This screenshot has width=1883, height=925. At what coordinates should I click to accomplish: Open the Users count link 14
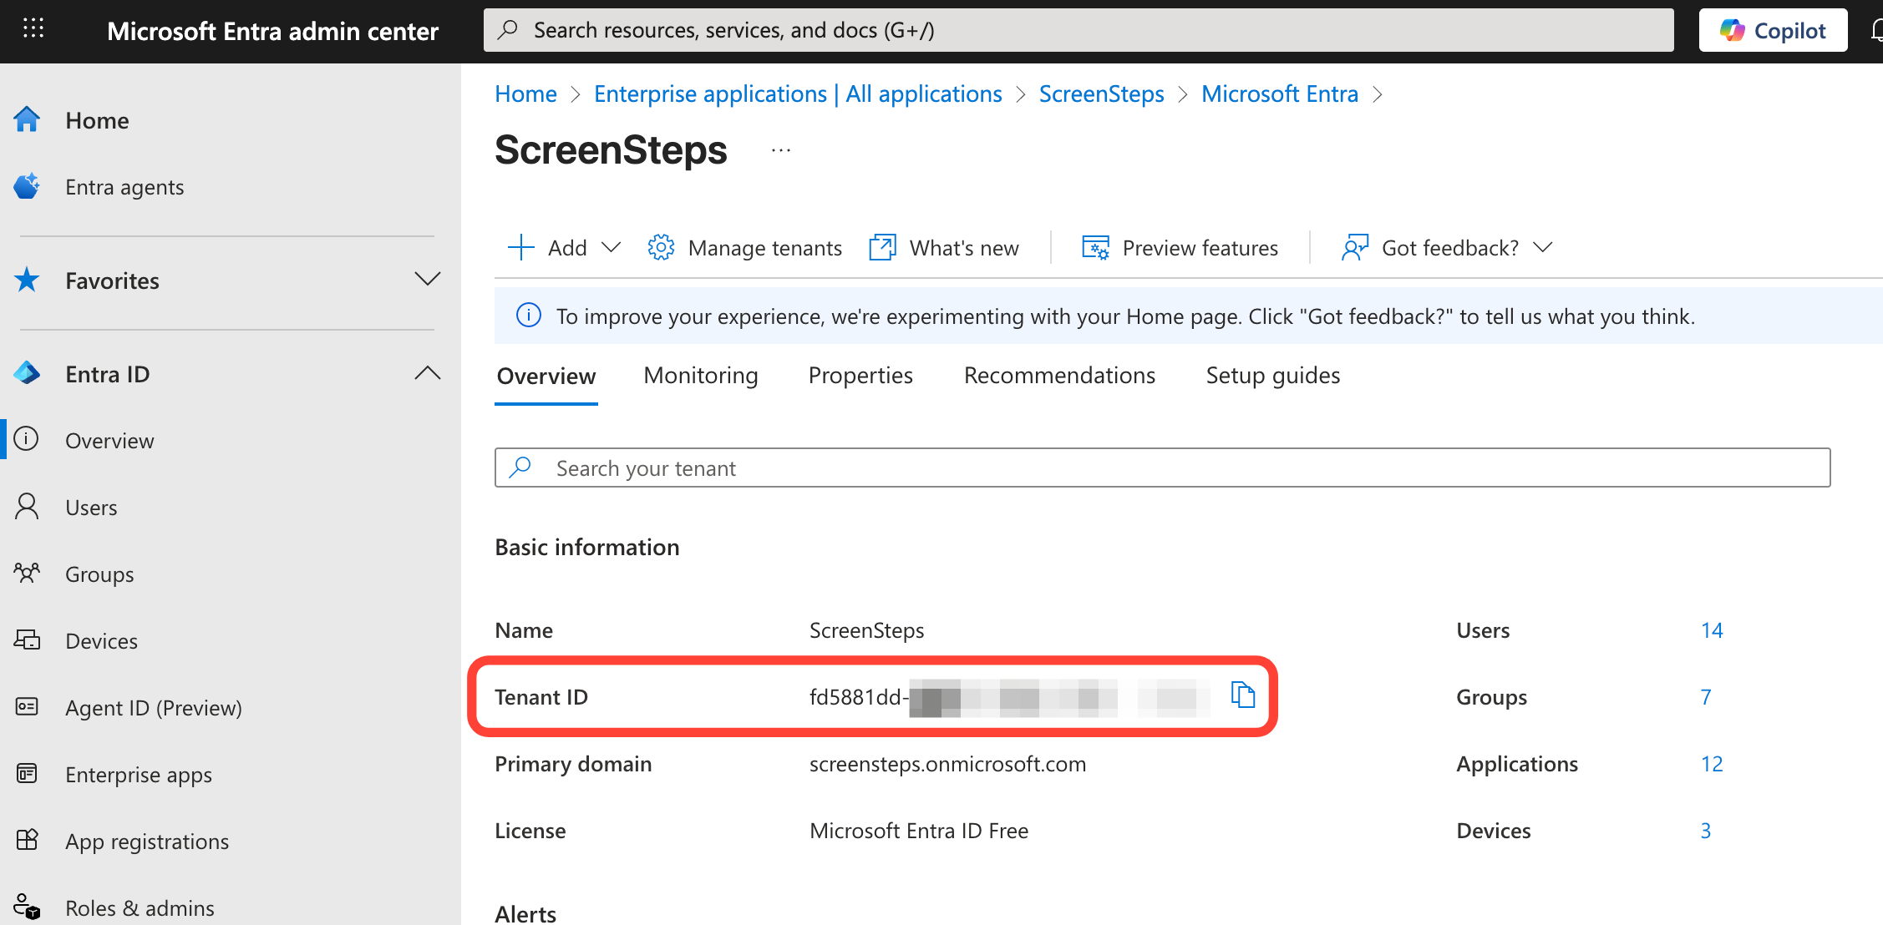1712,630
